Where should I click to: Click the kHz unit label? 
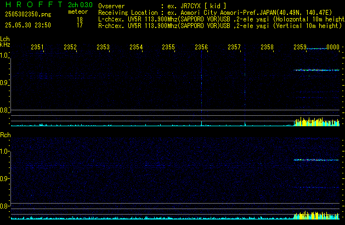coord(5,44)
